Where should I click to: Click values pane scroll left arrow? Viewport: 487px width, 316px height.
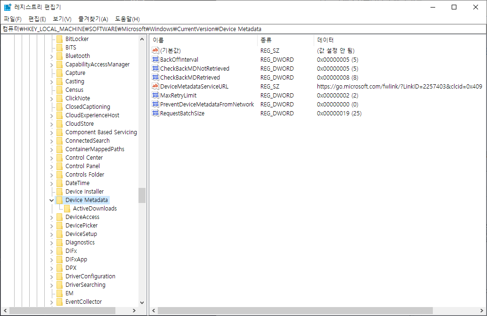pyautogui.click(x=154, y=310)
